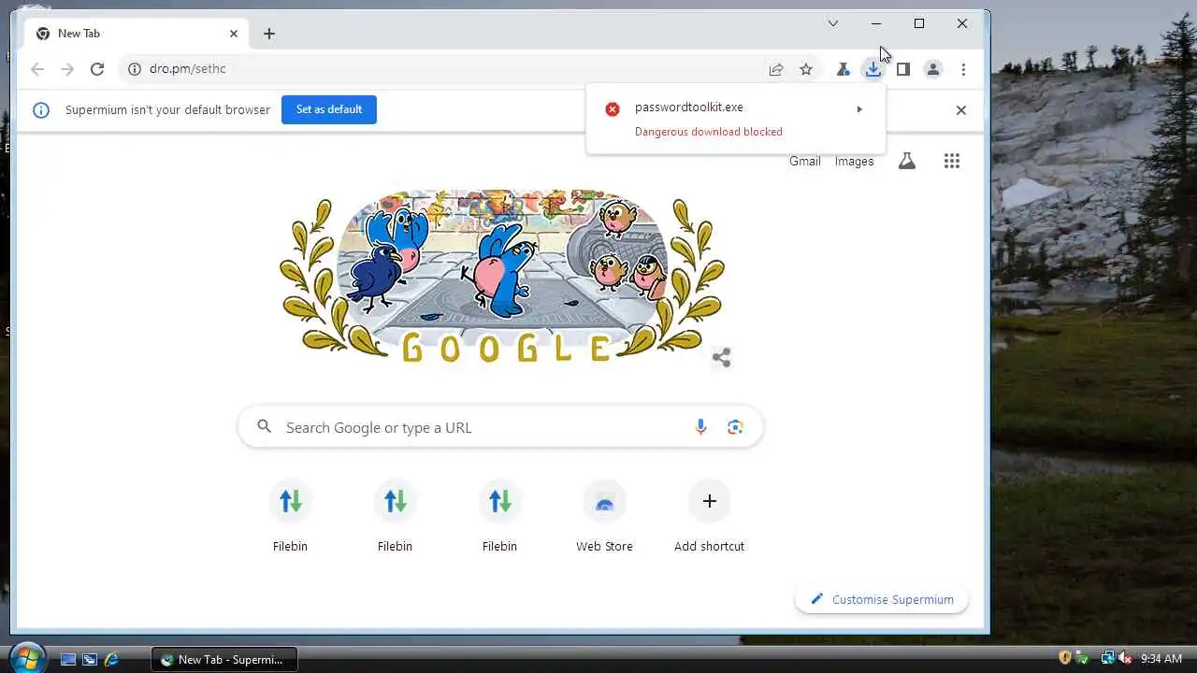The image size is (1197, 673).
Task: Open a new tab with plus button
Action: pyautogui.click(x=269, y=34)
